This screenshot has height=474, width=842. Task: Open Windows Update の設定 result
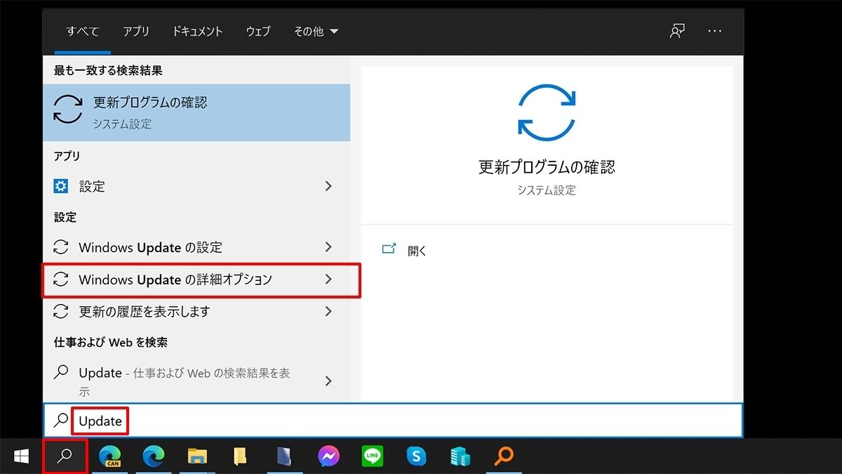tap(196, 247)
